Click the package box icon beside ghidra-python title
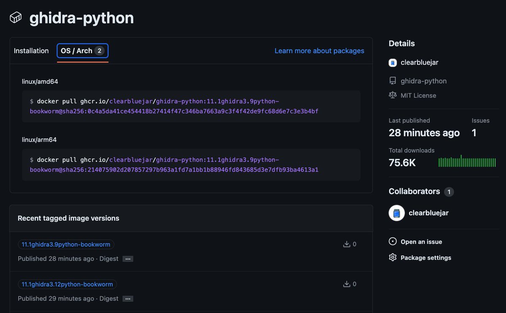The height and width of the screenshot is (313, 506). 16,18
